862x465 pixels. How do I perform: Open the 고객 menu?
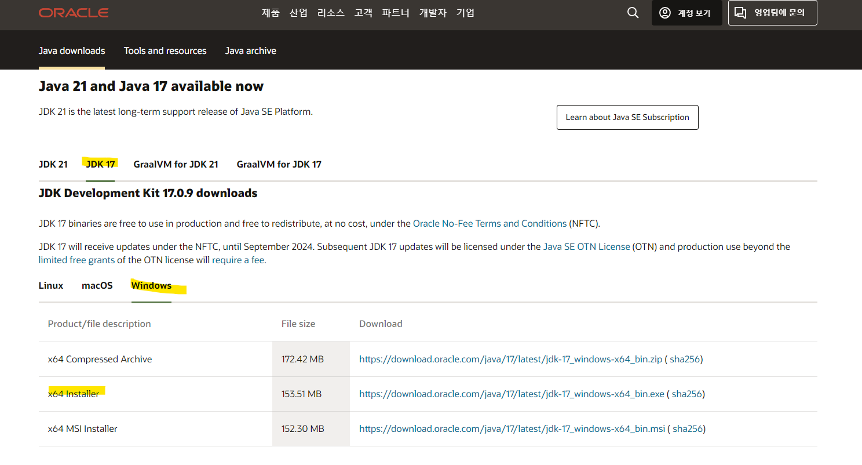364,13
